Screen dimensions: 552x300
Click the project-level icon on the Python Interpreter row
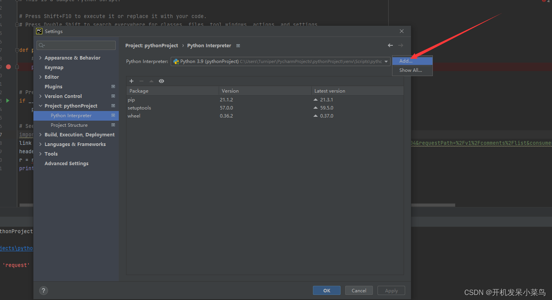pos(113,115)
